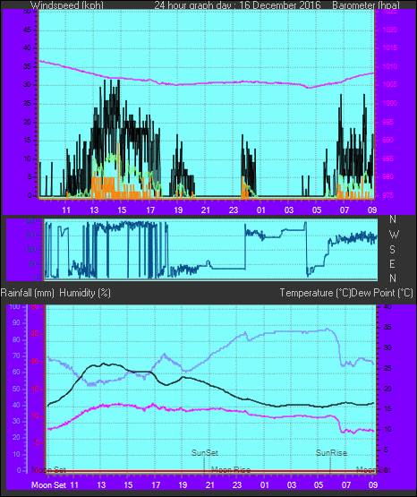Click the 180 value on wind direction axis
This screenshot has width=417, height=497.
(31, 250)
